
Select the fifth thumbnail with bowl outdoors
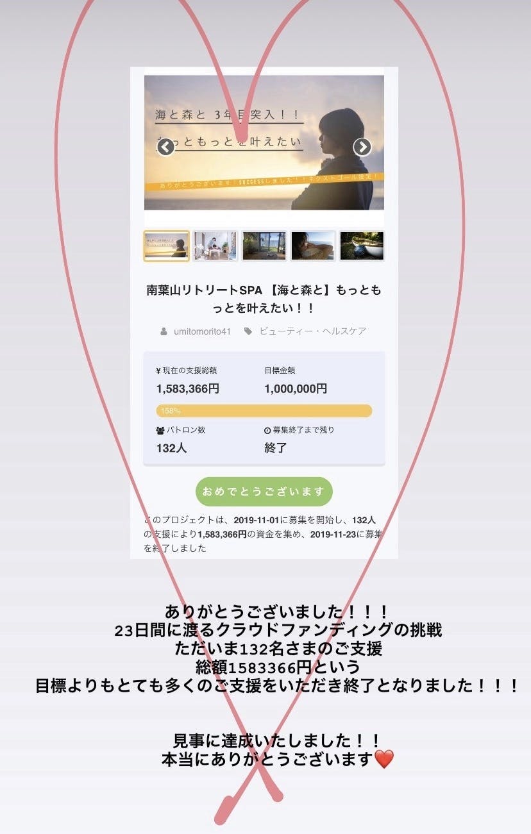362,246
